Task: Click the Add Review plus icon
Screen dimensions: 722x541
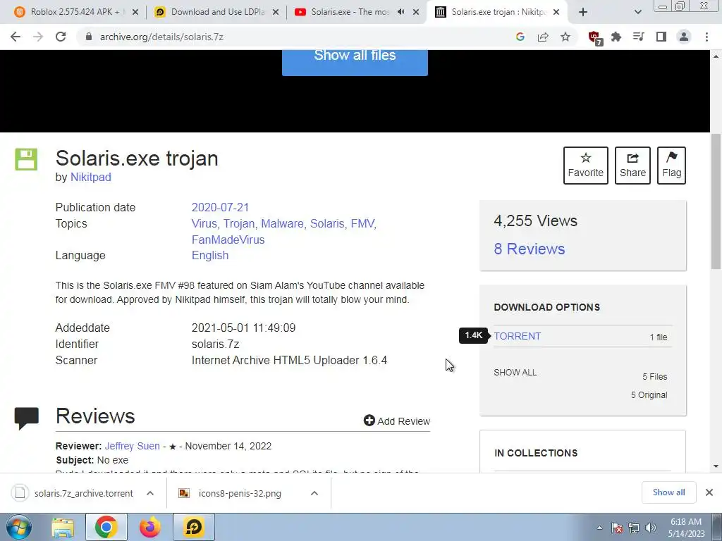Action: pos(369,421)
